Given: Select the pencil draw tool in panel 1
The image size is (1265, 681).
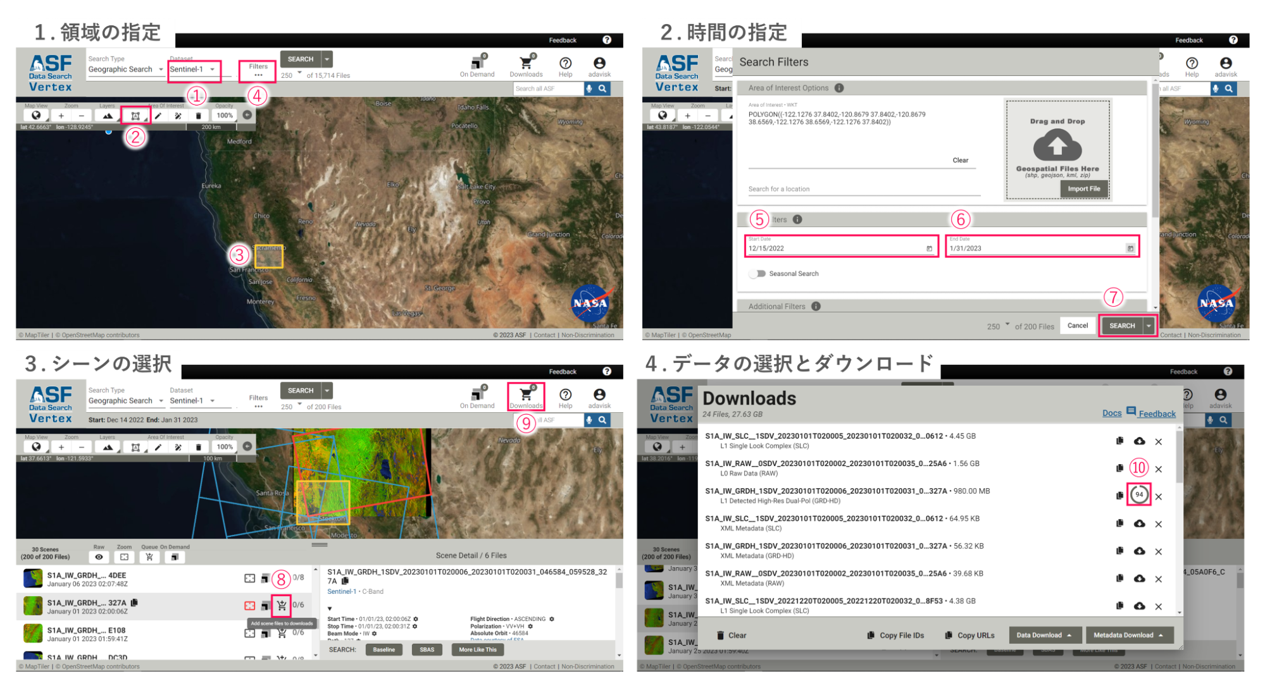Looking at the screenshot, I should (x=158, y=116).
